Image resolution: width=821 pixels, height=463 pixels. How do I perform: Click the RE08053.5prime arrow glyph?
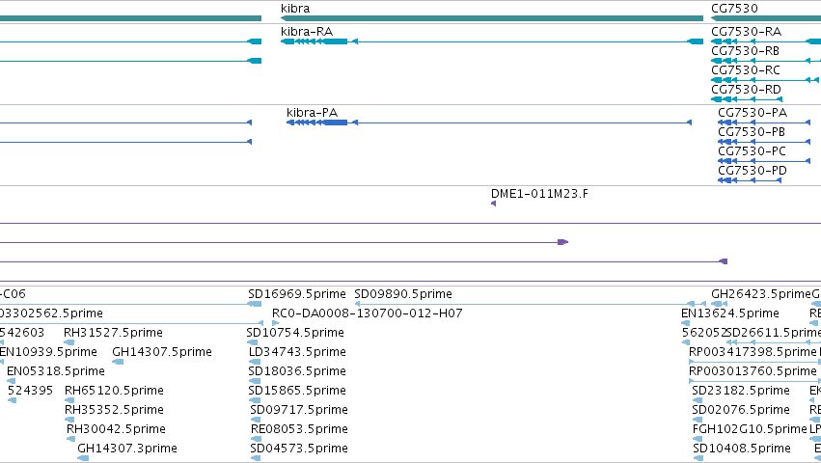[x=256, y=439]
